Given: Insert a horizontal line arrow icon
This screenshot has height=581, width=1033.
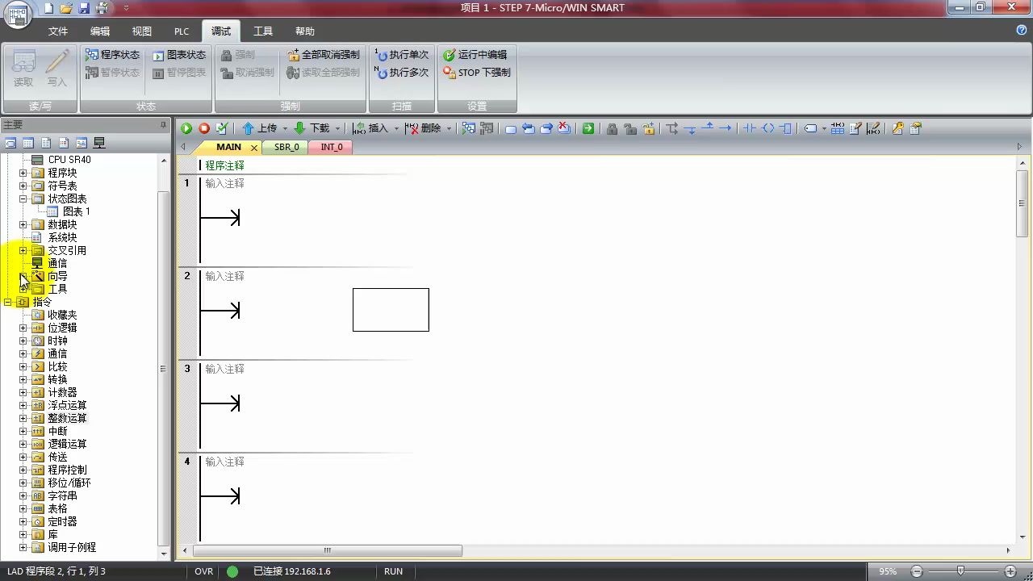Looking at the screenshot, I should (726, 128).
